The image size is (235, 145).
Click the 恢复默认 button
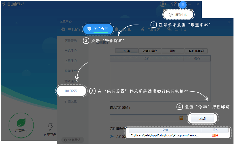click(73, 140)
